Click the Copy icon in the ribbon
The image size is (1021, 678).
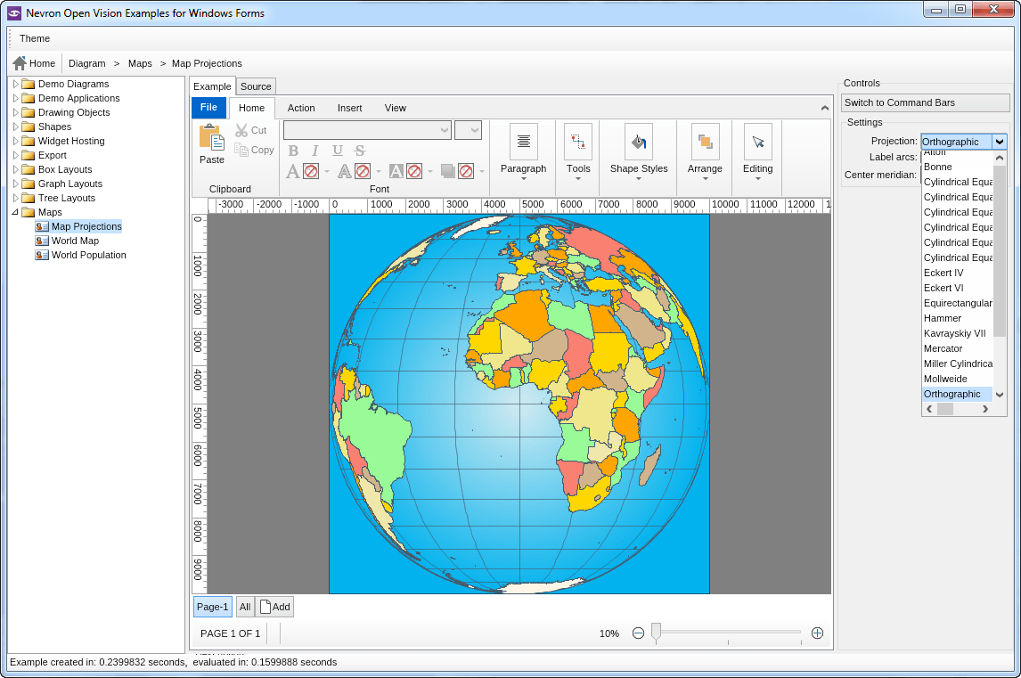(241, 150)
